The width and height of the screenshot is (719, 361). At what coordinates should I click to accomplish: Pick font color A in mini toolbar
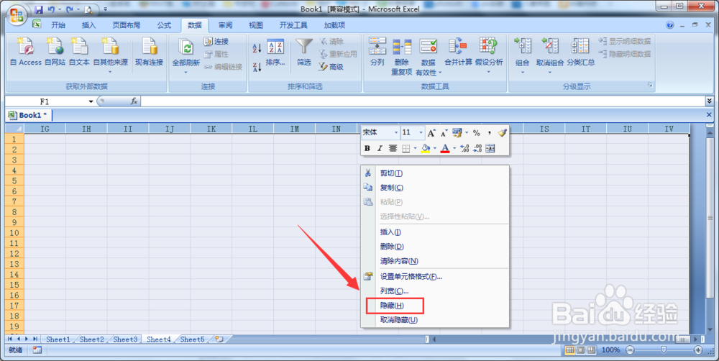coord(445,148)
